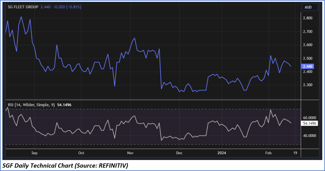This screenshot has height=171, width=325.
Task: Click the blue 2.440 current price tag
Action: (308, 66)
